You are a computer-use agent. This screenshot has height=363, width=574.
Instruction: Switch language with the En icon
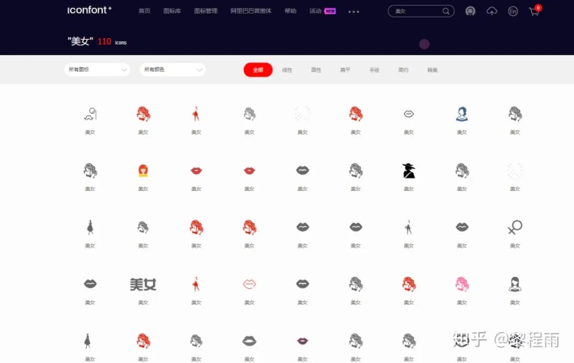(513, 11)
